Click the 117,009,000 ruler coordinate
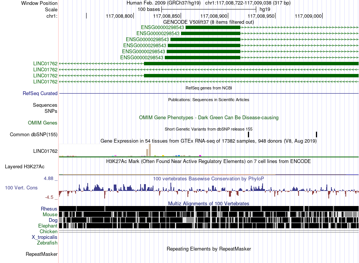 [x=308, y=16]
